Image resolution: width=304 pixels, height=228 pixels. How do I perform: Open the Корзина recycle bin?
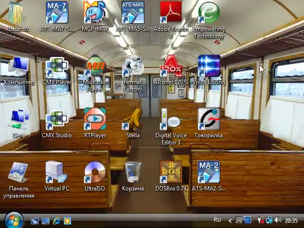click(x=133, y=172)
